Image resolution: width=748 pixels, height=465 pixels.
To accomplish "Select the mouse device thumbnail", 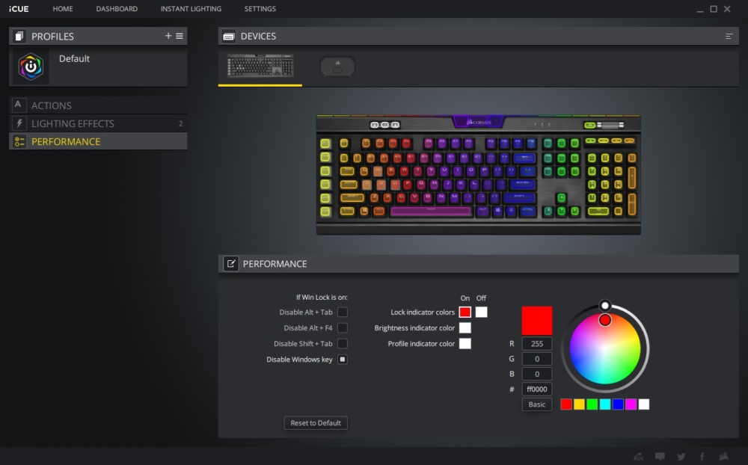I will tap(337, 67).
